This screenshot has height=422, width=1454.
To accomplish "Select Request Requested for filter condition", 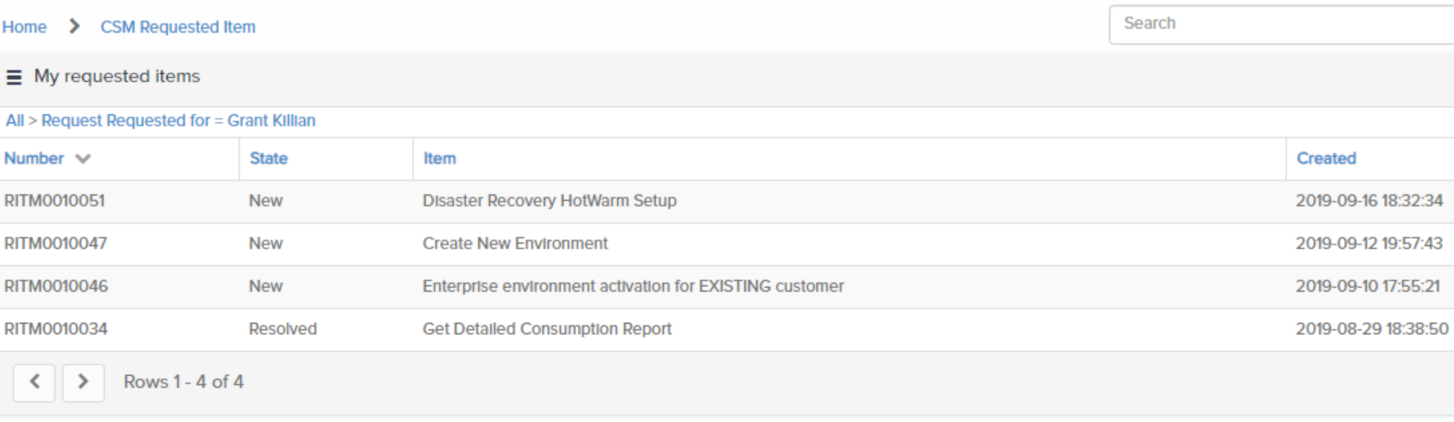I will click(178, 121).
